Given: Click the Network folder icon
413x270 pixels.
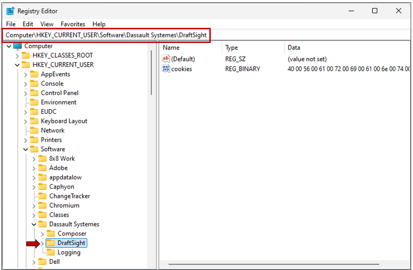Looking at the screenshot, I should (34, 130).
